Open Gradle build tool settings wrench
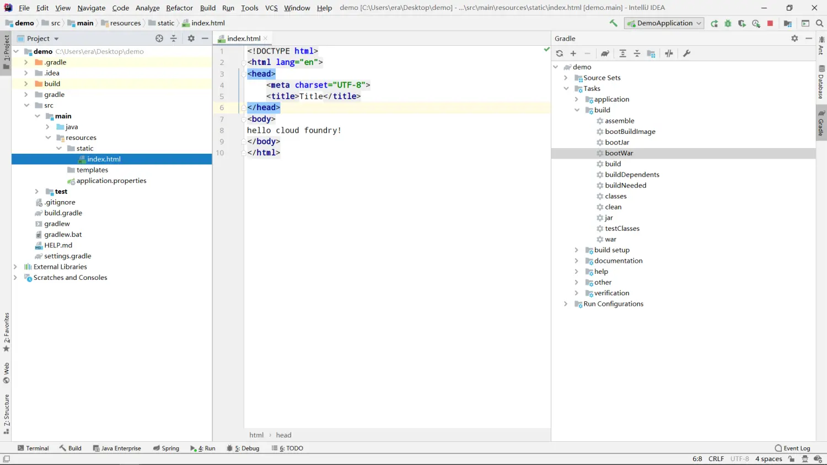Screen dimensions: 827x465 click(686, 53)
